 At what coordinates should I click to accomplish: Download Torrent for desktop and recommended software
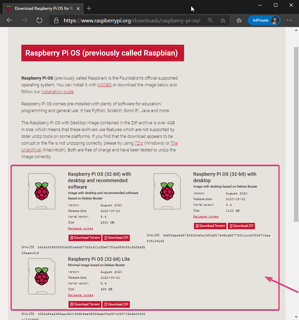pyautogui.click(x=85, y=238)
